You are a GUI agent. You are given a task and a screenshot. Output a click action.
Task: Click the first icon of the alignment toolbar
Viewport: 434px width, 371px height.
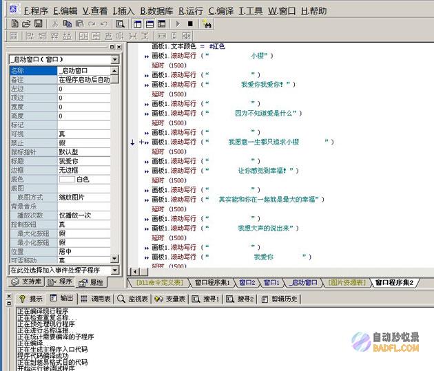click(x=14, y=36)
